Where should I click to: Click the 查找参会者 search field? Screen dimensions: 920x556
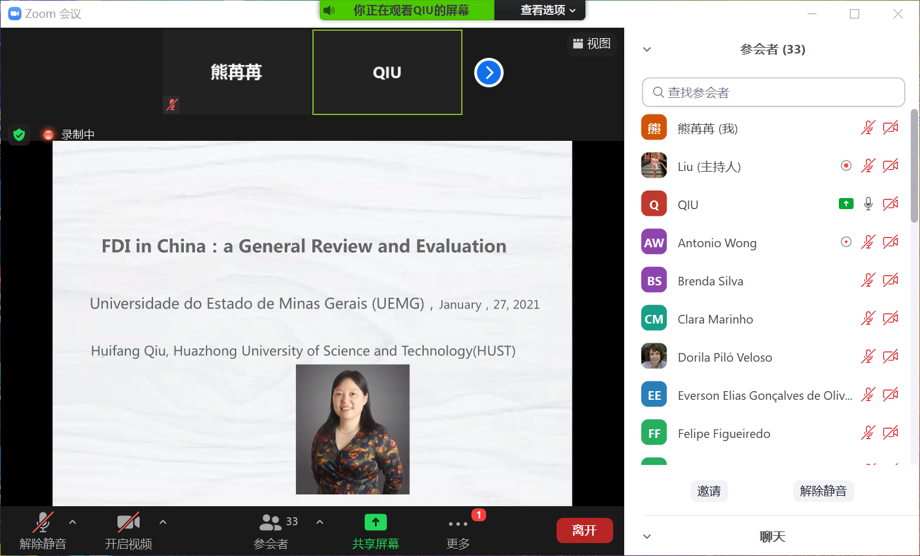pyautogui.click(x=773, y=92)
